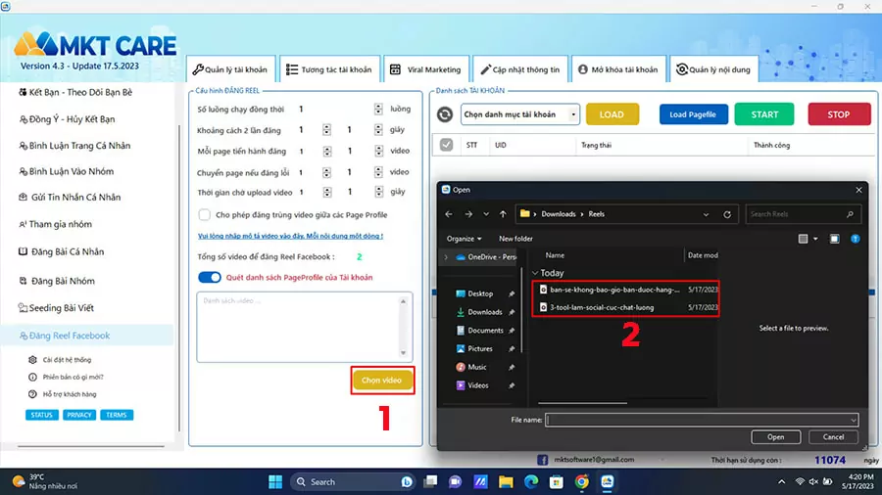
Task: Go back in the Open dialog
Action: (x=448, y=214)
